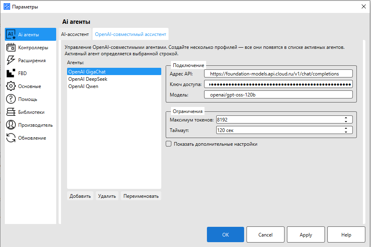Confirm settings with the OK button
The image size is (371, 247).
[x=226, y=234]
